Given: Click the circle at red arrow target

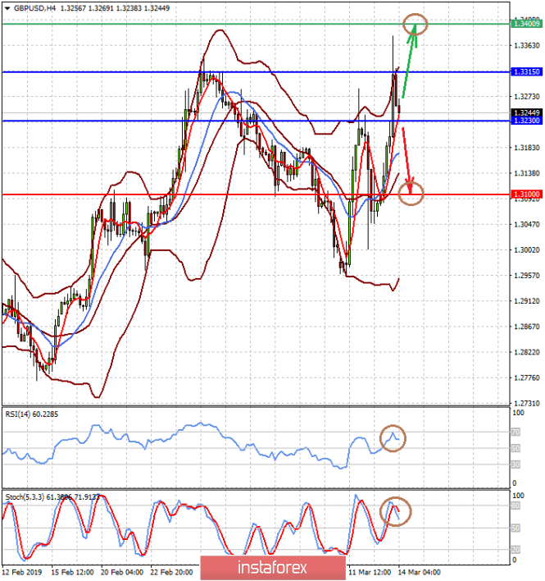Looking at the screenshot, I should click(411, 194).
